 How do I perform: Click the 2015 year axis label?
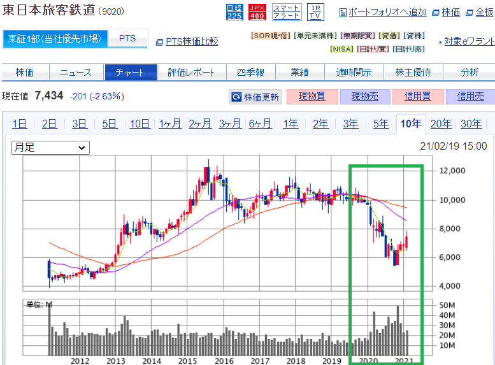187,361
